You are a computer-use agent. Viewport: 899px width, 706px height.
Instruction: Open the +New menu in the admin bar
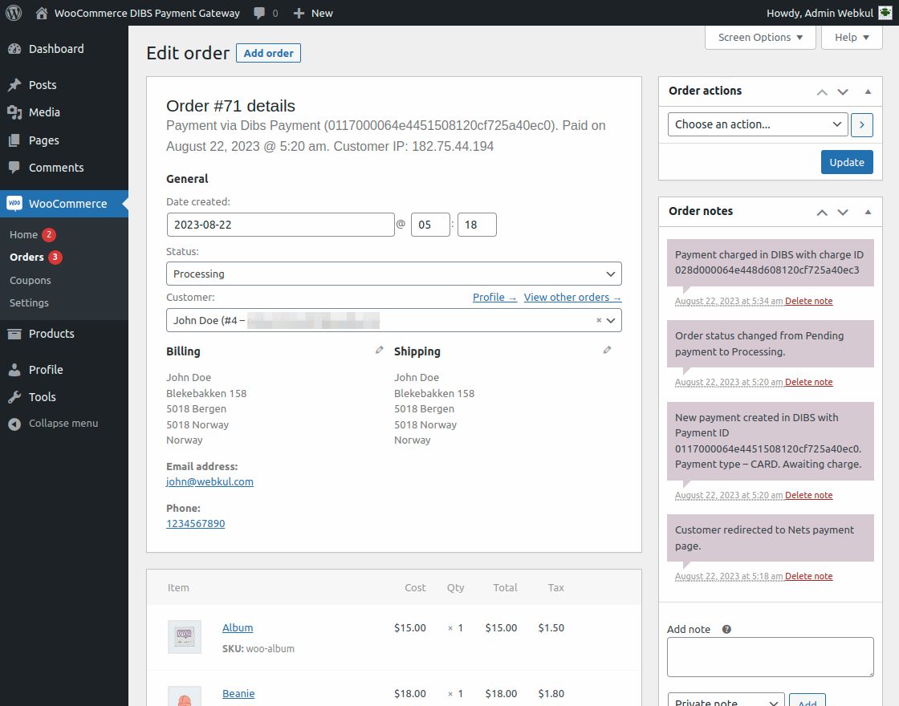coord(312,13)
